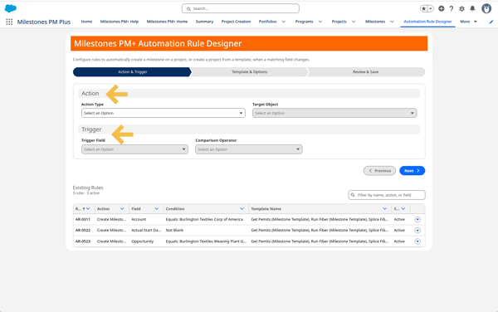The image size is (498, 312).
Task: Click the existing rules filter field
Action: tap(387, 195)
